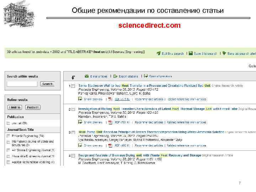Viewport: 256px width, 192px height.
Task: Click Related reference work articles for article 1
Action: tap(187, 99)
